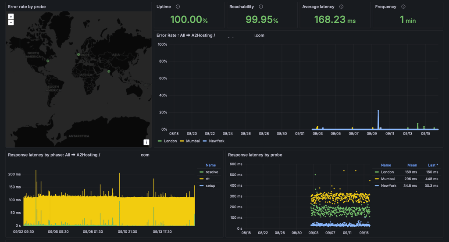Zoom in the map with plus button

point(11,17)
